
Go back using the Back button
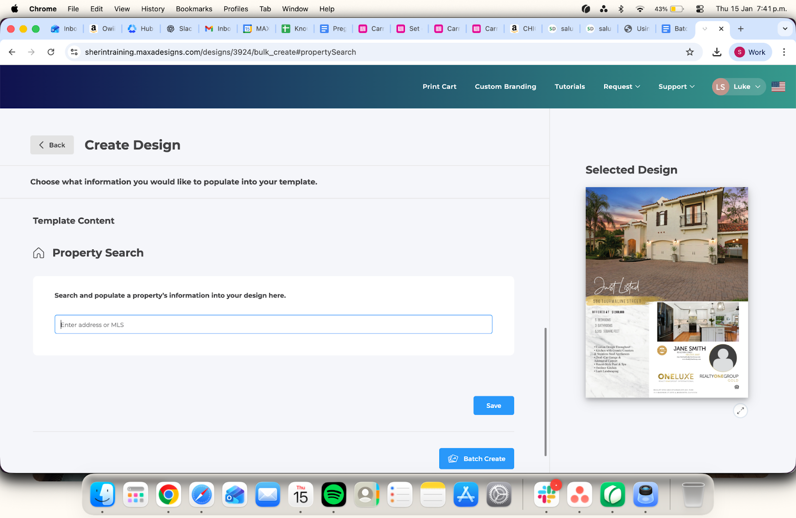[x=52, y=145]
